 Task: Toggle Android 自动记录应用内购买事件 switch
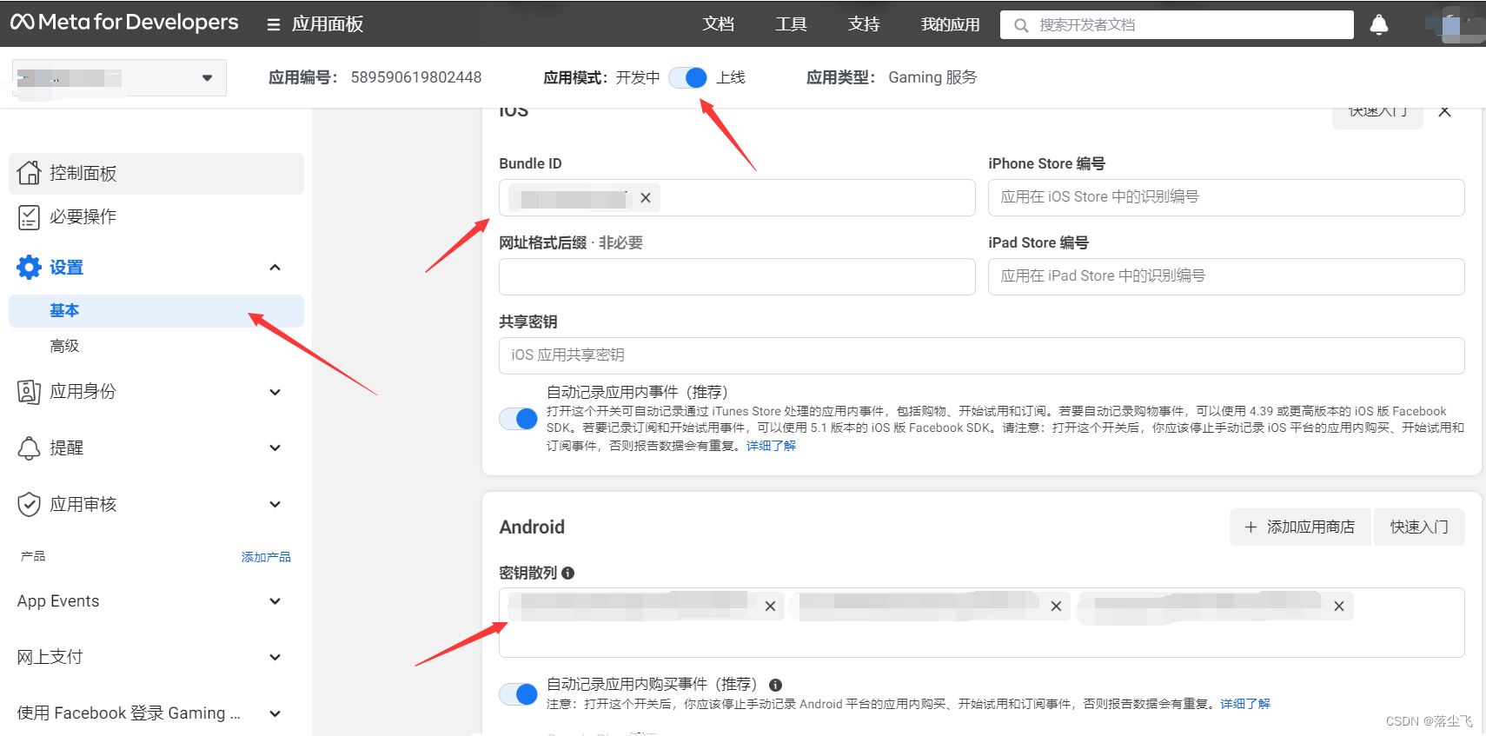[x=519, y=694]
